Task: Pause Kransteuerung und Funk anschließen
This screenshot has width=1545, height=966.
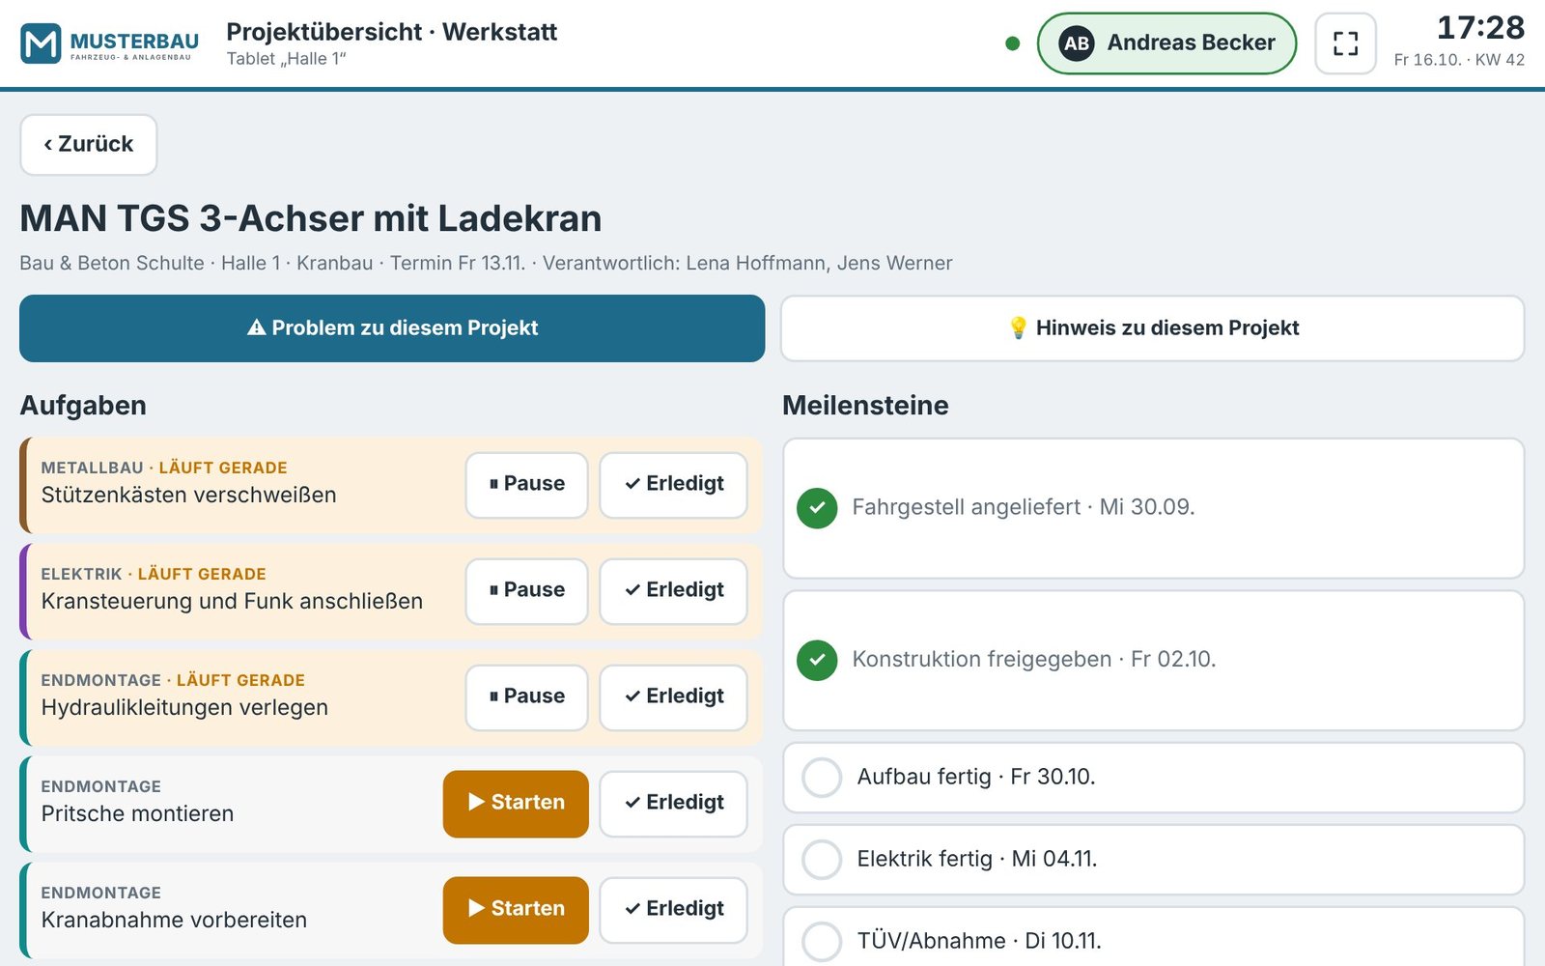Action: click(527, 591)
